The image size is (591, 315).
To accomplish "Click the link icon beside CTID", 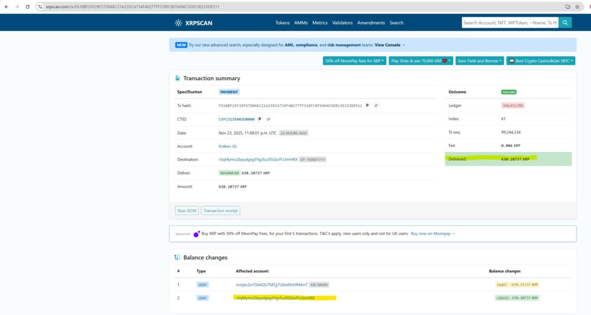I will click(268, 119).
